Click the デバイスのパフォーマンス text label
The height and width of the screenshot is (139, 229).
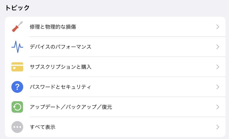tap(60, 47)
